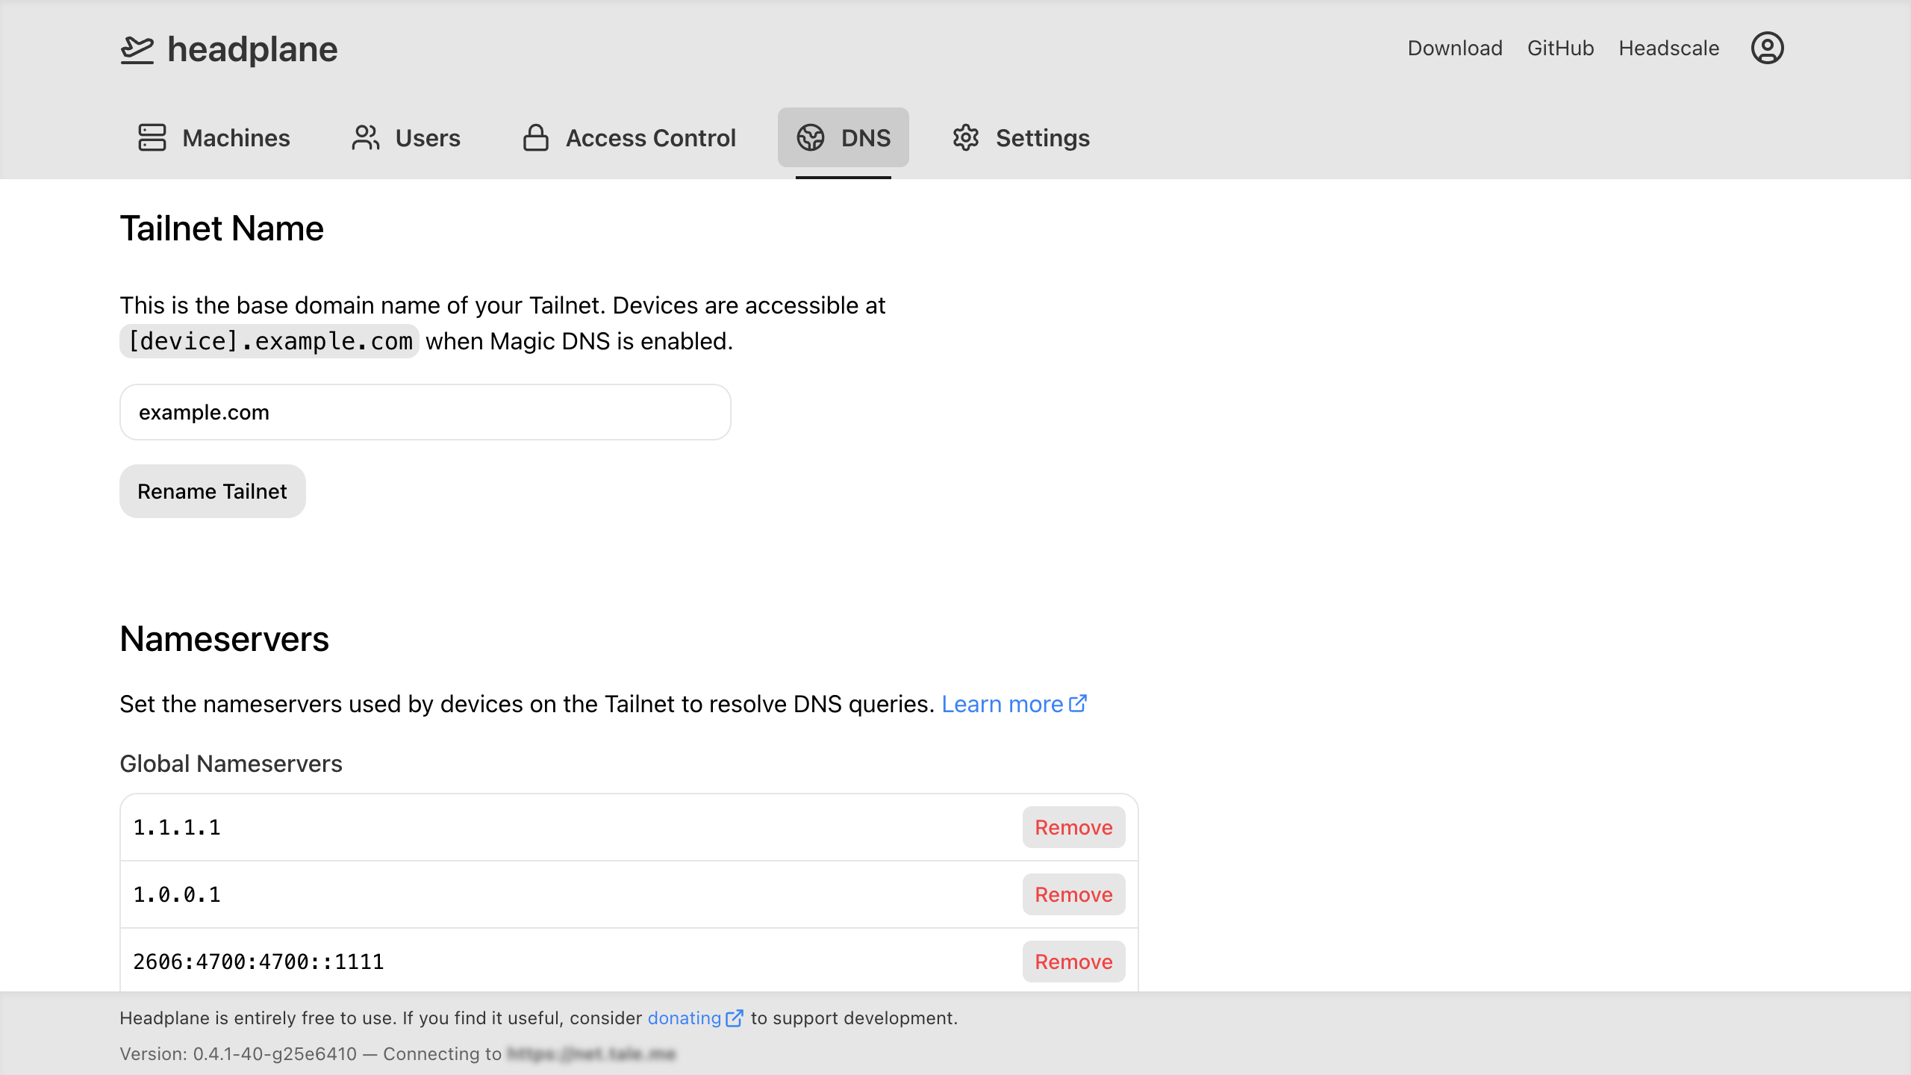Open the user account profile icon

pos(1767,49)
